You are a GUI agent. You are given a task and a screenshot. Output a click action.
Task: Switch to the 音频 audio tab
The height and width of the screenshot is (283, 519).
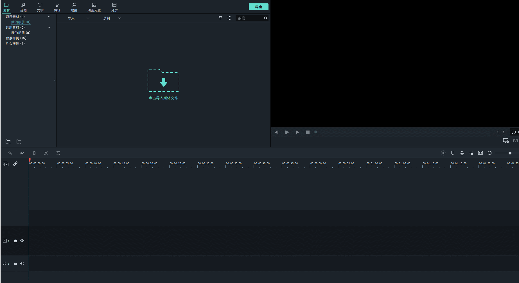[x=23, y=7]
